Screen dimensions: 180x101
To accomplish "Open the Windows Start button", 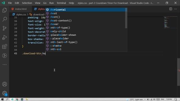I will (x=2, y=99).
